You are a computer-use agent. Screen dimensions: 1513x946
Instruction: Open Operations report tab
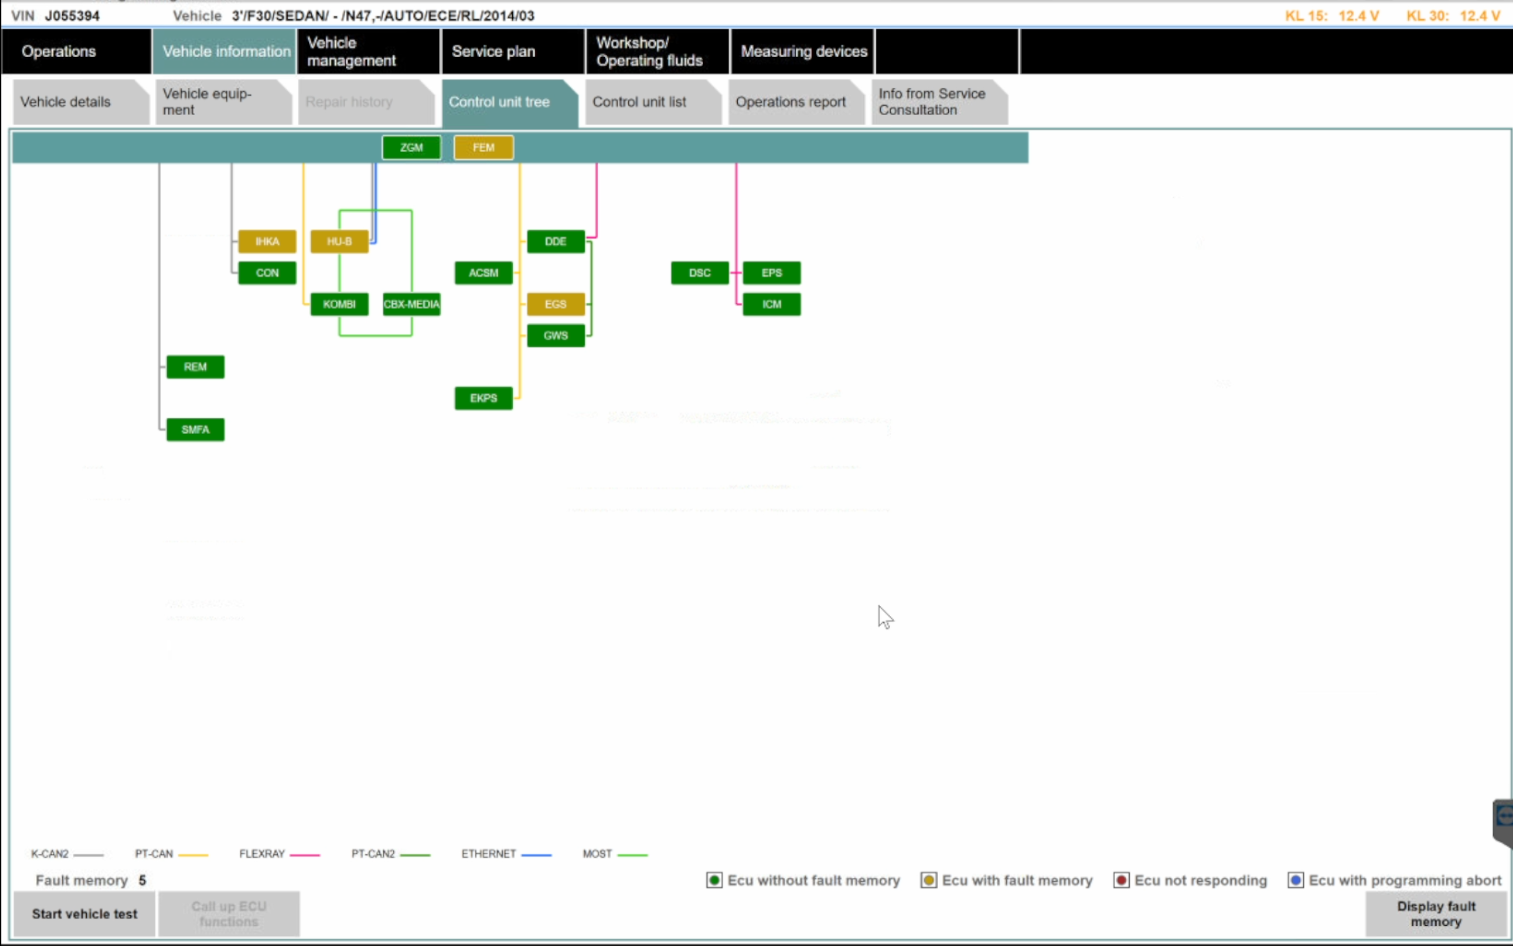coord(791,102)
